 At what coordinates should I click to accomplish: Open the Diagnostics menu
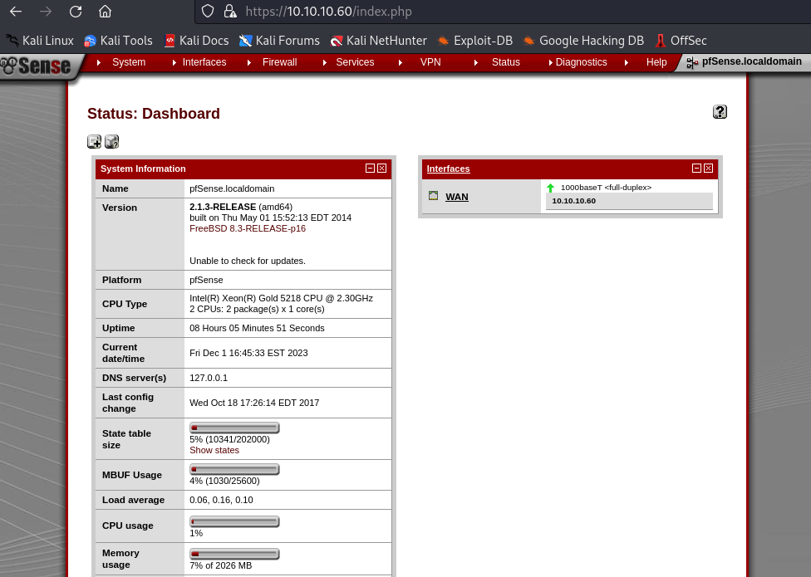[581, 62]
